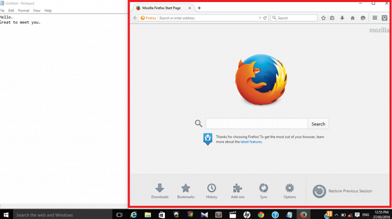392x219 pixels.
Task: Open the blue help question mark taskbar icon
Action: click(x=275, y=215)
